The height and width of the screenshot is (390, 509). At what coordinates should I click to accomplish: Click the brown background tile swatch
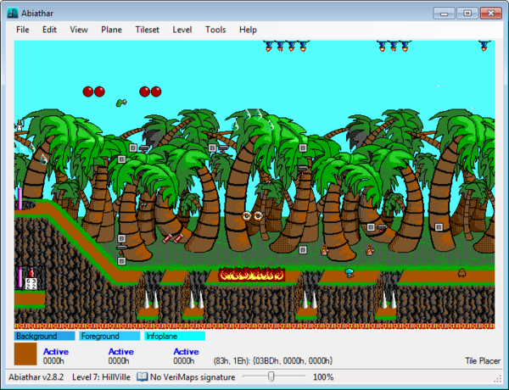pos(25,354)
